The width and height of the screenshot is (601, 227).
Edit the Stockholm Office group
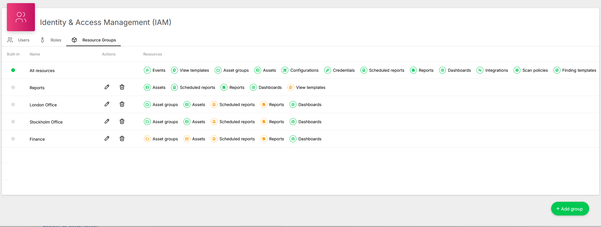click(107, 121)
